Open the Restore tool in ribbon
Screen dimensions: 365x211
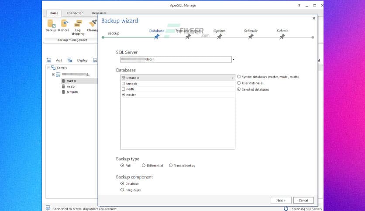point(64,26)
